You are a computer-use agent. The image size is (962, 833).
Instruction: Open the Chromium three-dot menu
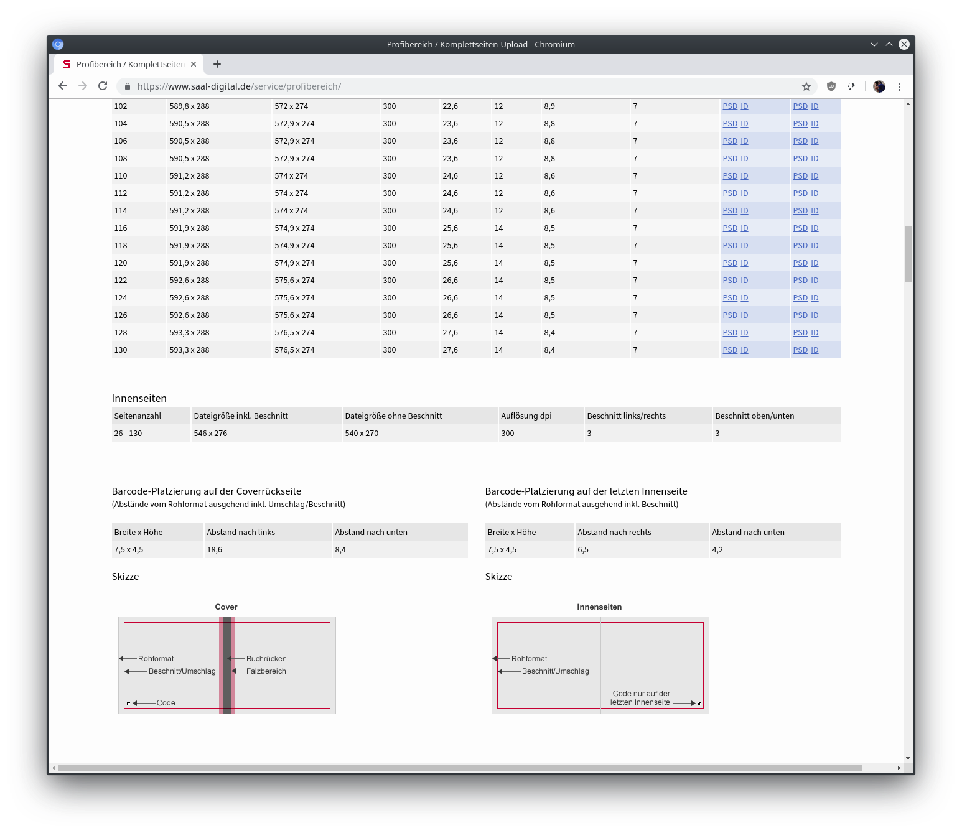(899, 86)
